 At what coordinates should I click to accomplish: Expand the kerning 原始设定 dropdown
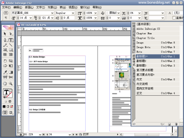tap(118, 13)
